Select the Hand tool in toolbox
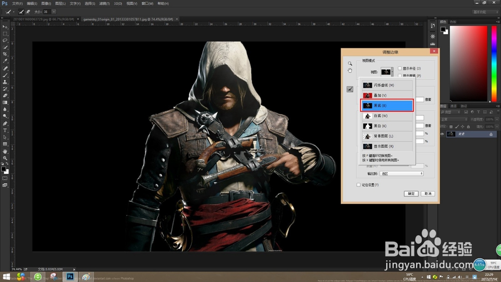Viewport: 501px width, 282px height. coord(5,151)
